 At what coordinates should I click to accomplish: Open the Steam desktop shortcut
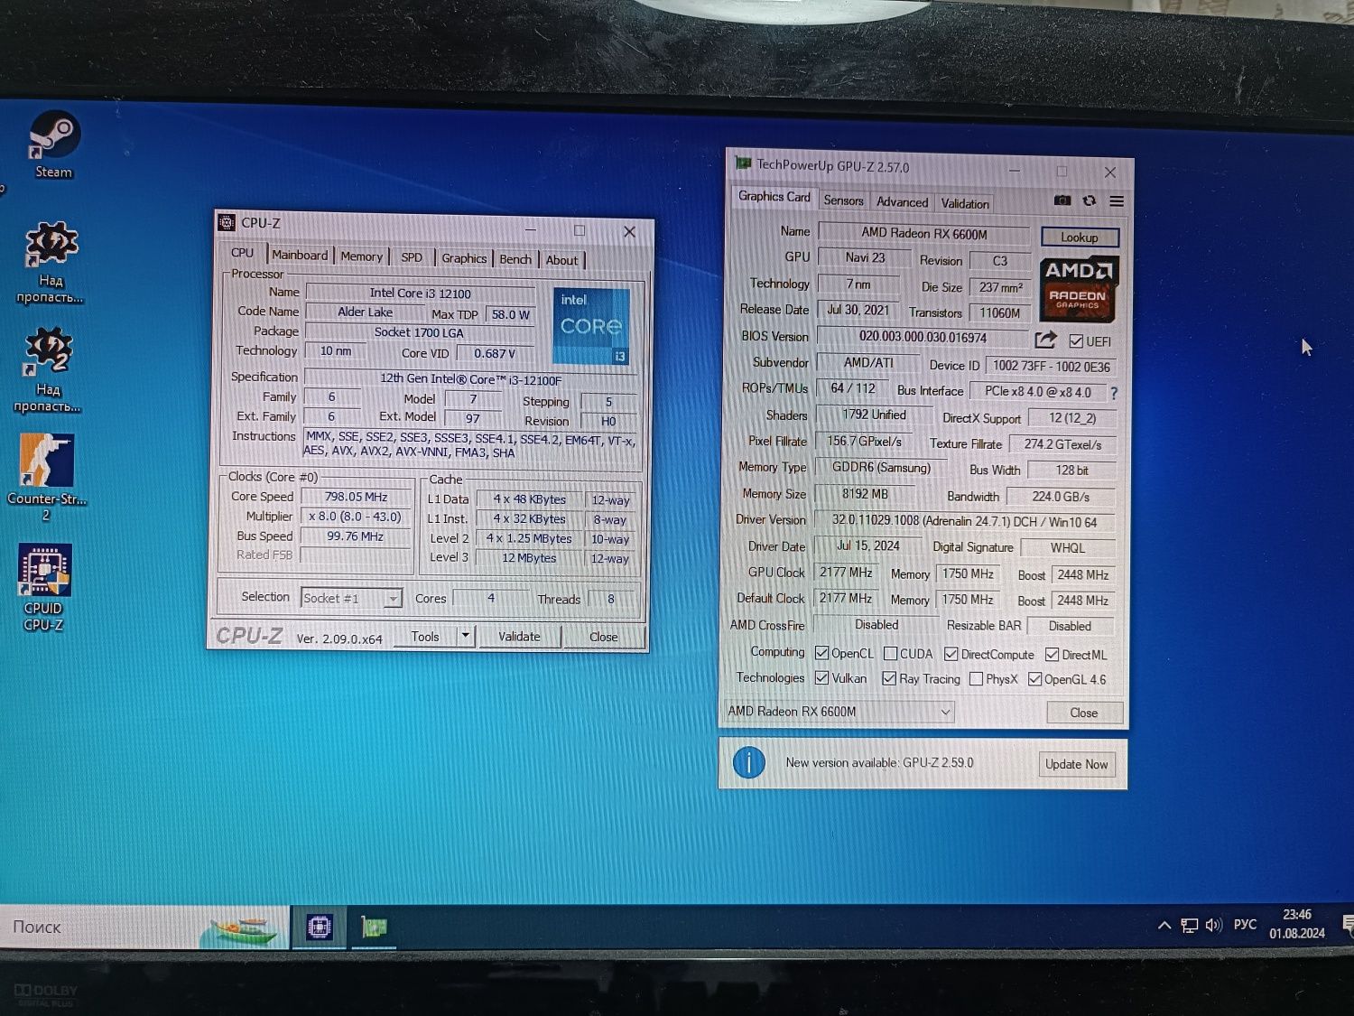pos(53,144)
